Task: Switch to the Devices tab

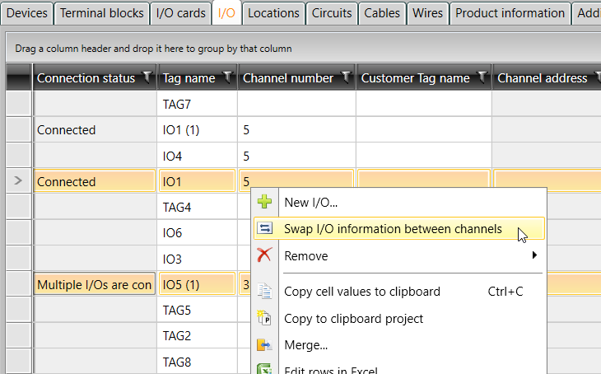Action: pyautogui.click(x=27, y=13)
